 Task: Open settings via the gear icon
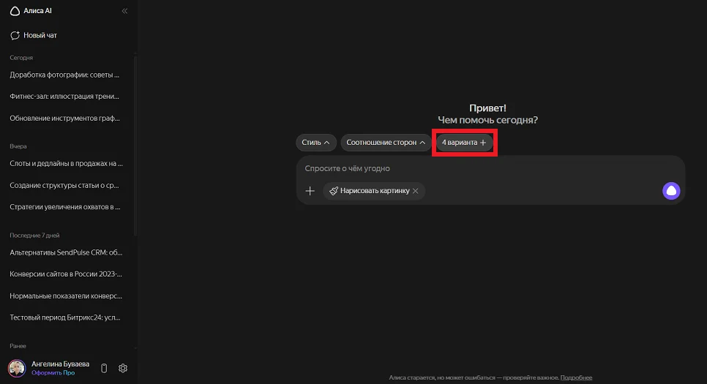click(123, 368)
